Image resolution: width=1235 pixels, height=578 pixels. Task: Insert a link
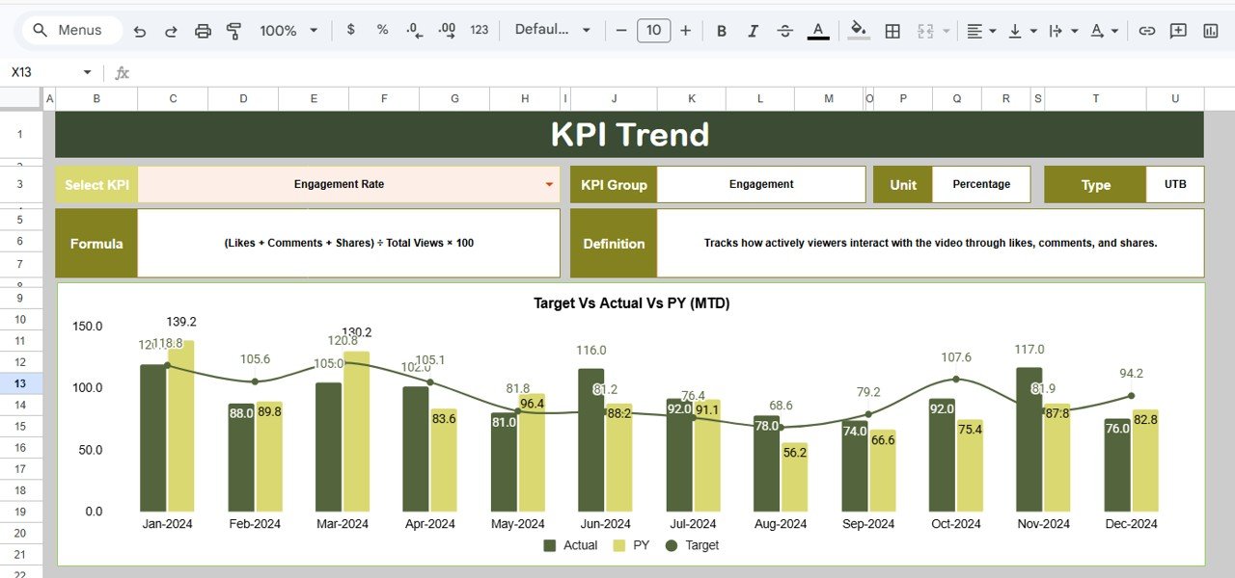(1147, 30)
